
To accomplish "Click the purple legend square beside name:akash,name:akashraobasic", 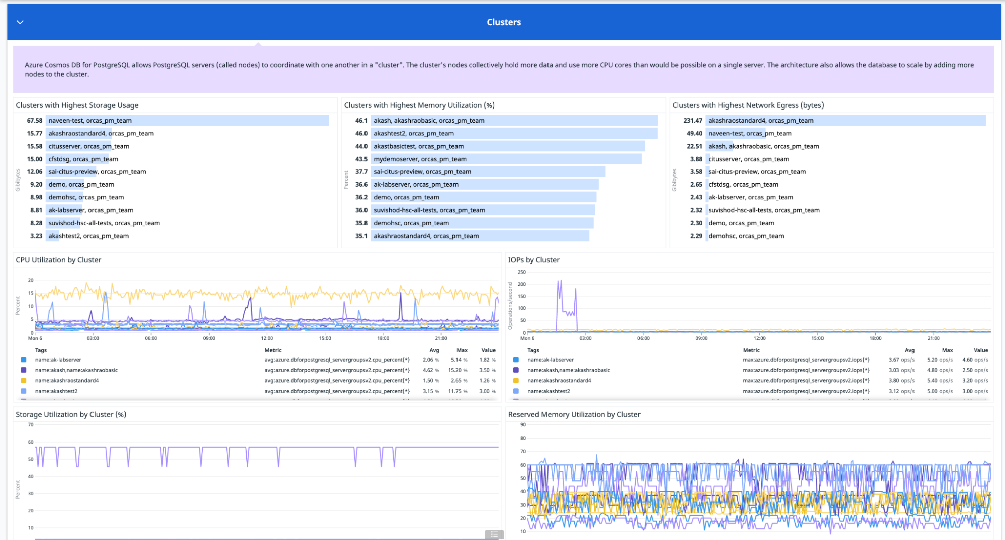I will point(23,370).
